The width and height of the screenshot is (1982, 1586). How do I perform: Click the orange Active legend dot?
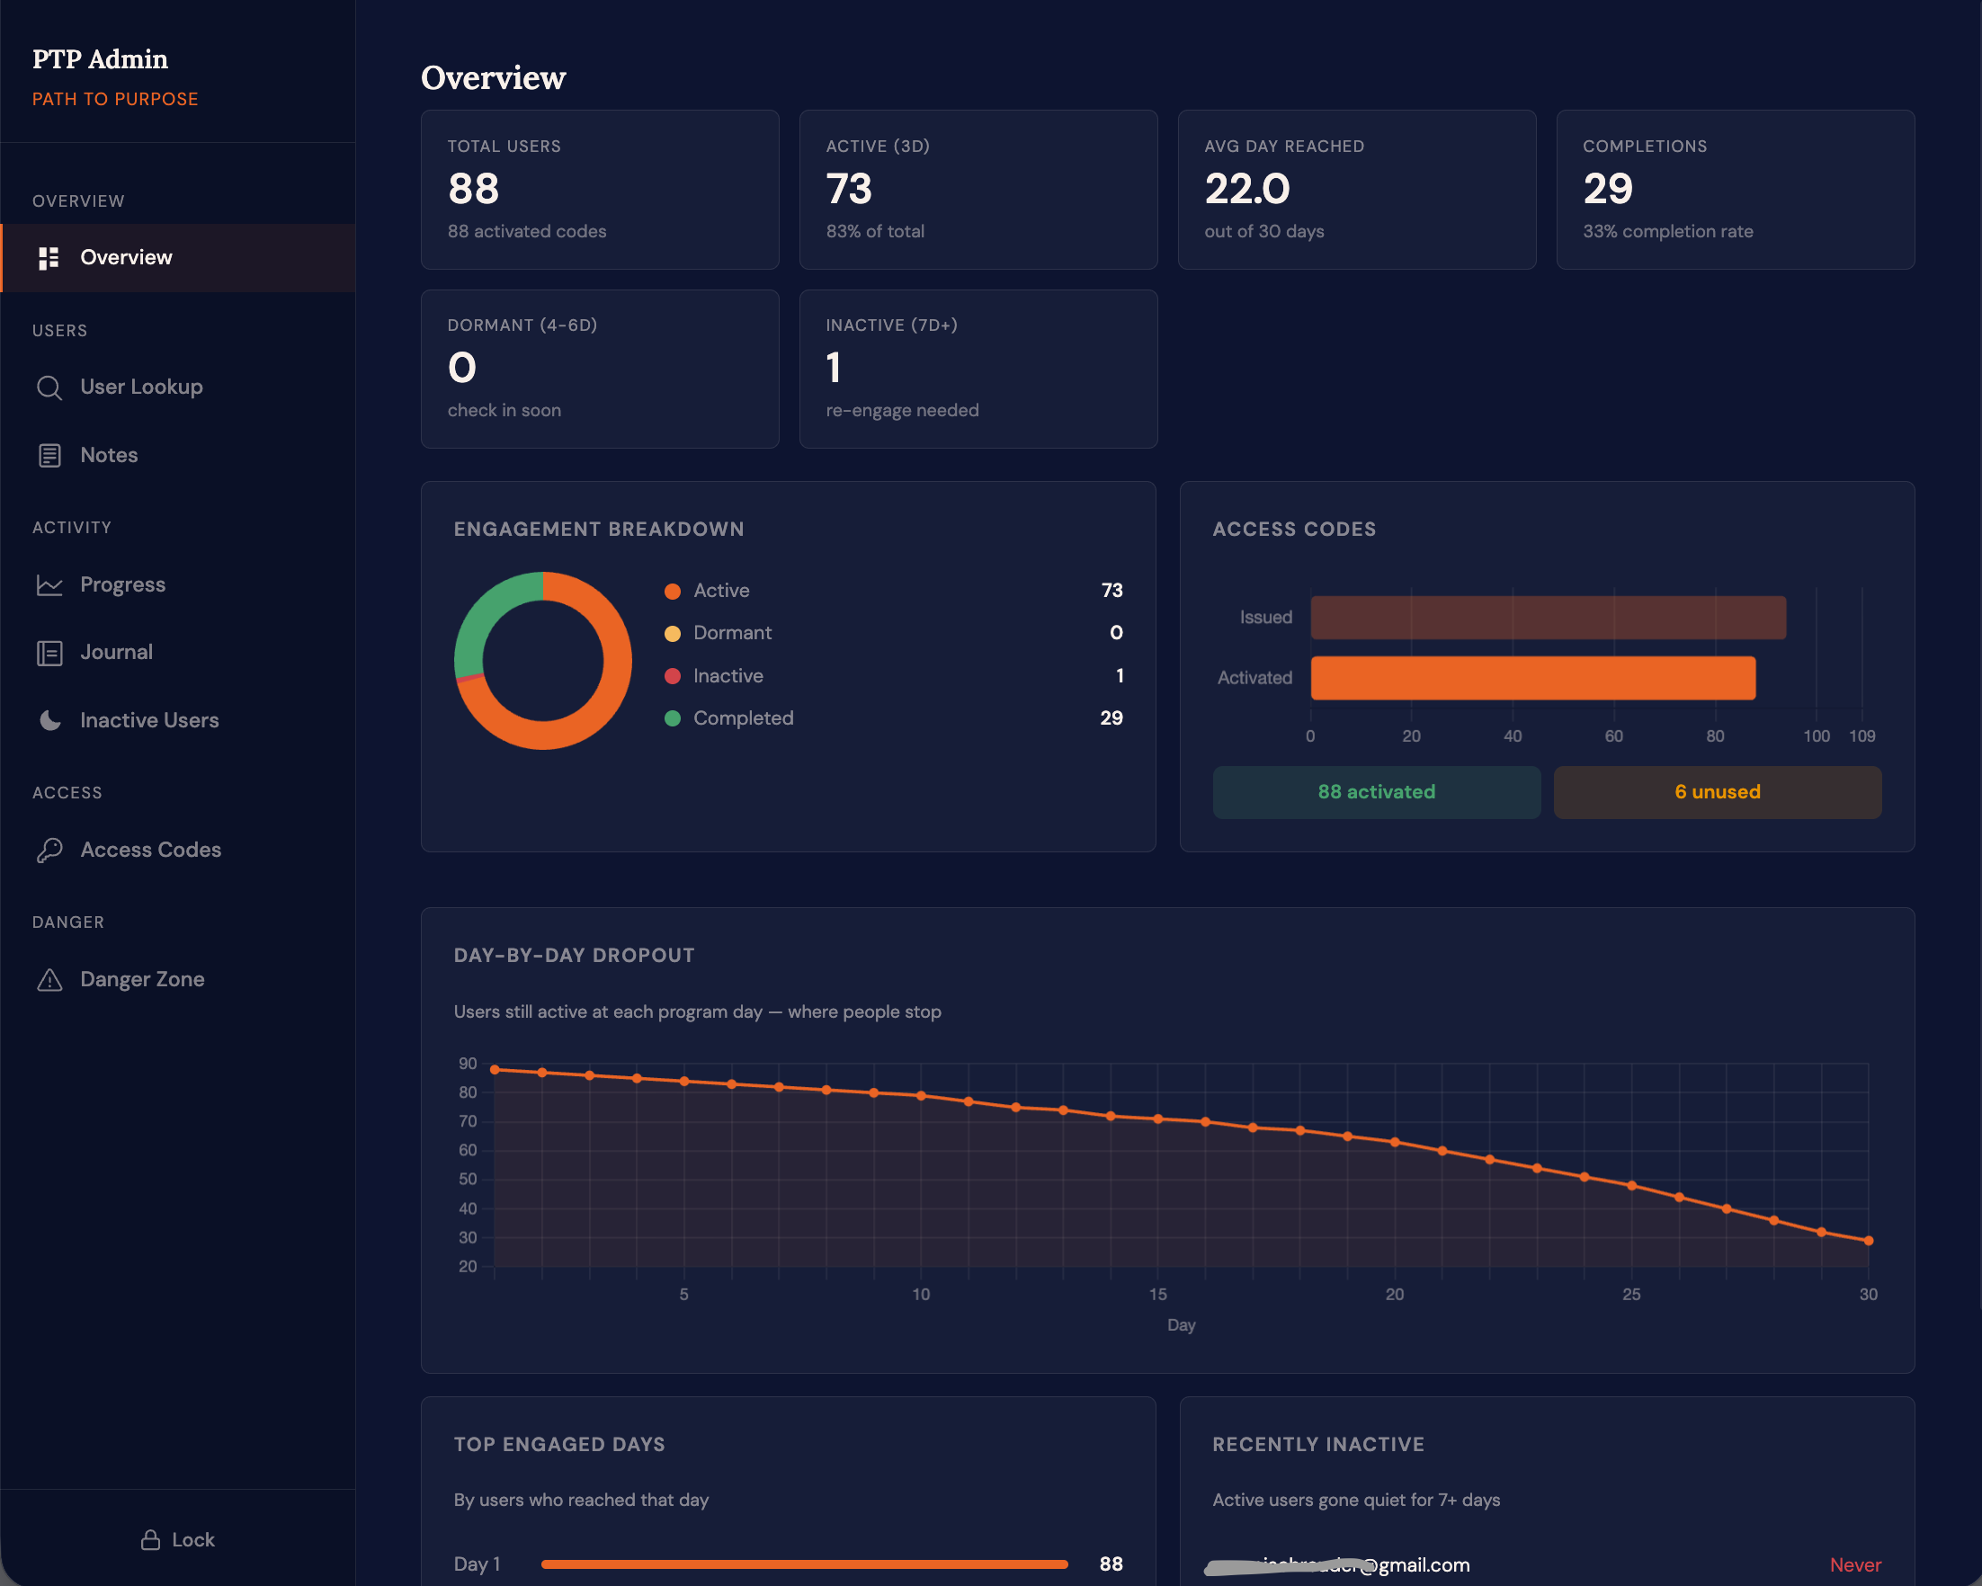(673, 592)
